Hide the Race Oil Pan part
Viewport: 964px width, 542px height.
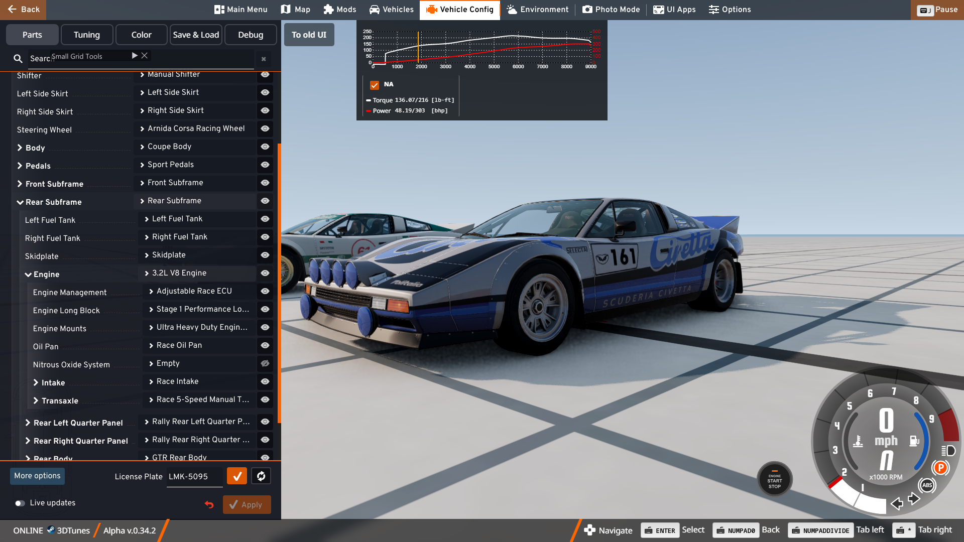coord(265,345)
